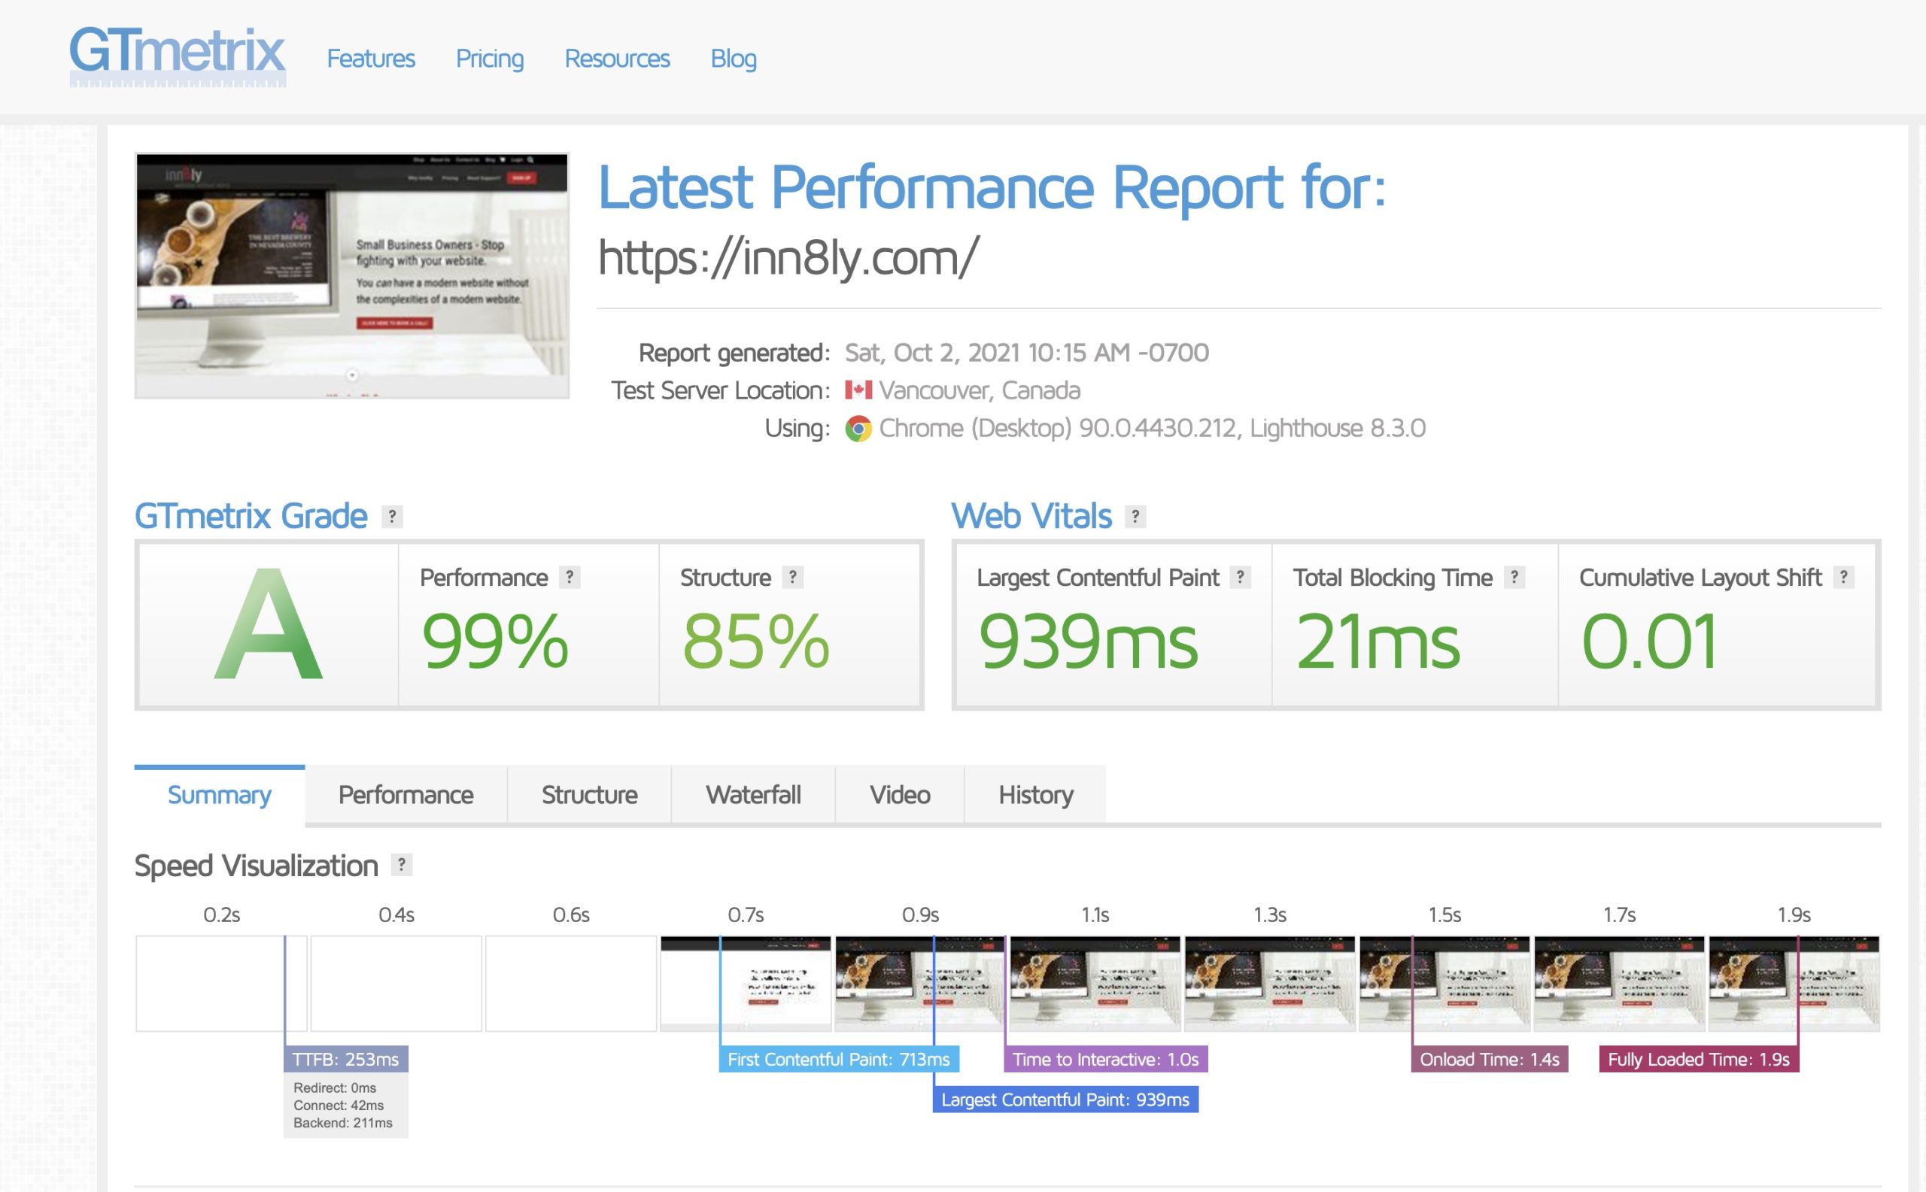The height and width of the screenshot is (1192, 1926).
Task: Open help icon for Largest Contentful Paint
Action: 1241,577
